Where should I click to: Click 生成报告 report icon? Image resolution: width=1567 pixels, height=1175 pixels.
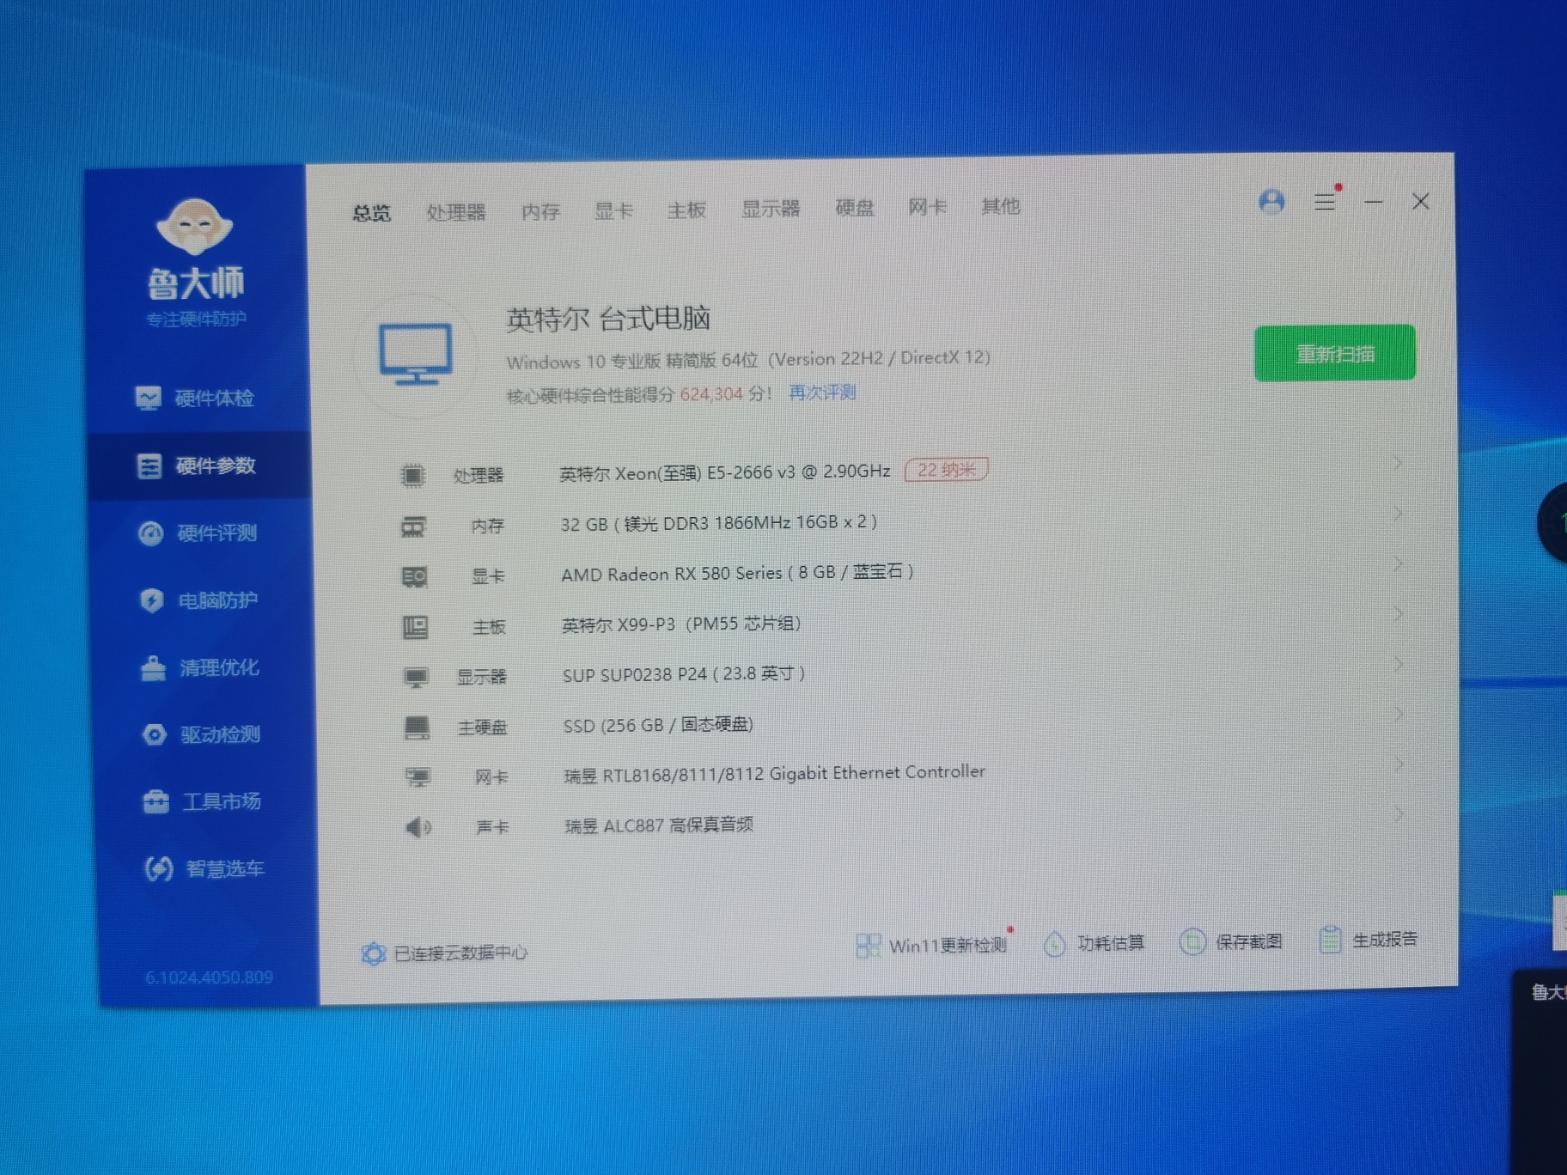coord(1369,941)
